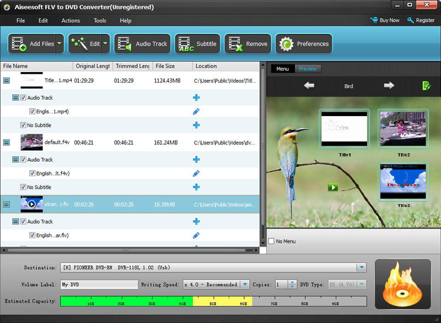Add subtitle plus icon for default.f4v
This screenshot has height=323, width=441.
pyautogui.click(x=196, y=187)
